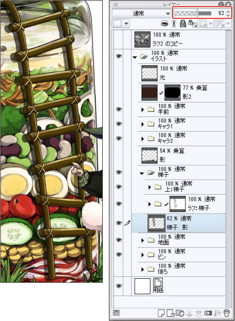Image resolution: width=235 pixels, height=321 pixels.
Task: Click the Lock Transparent Pixels icon
Action: coord(192,23)
